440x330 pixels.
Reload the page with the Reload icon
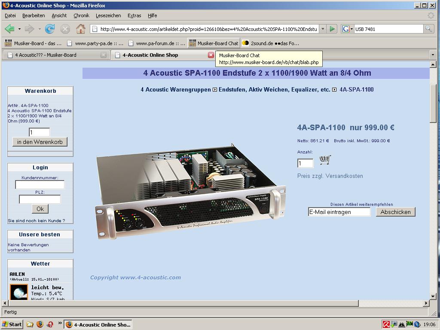click(50, 29)
